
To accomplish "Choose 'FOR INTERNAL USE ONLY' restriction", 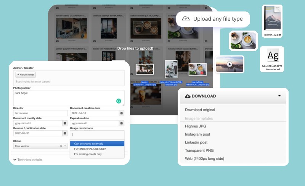I will tap(90, 149).
